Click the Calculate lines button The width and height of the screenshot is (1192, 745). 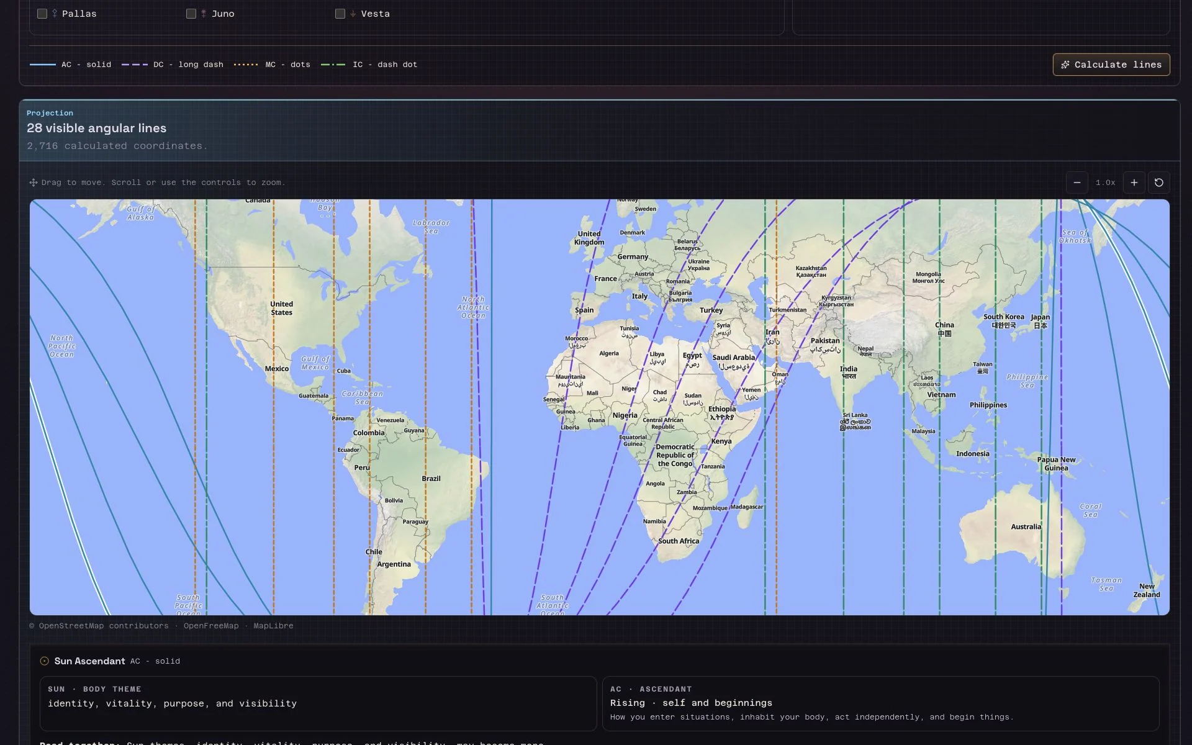point(1111,65)
